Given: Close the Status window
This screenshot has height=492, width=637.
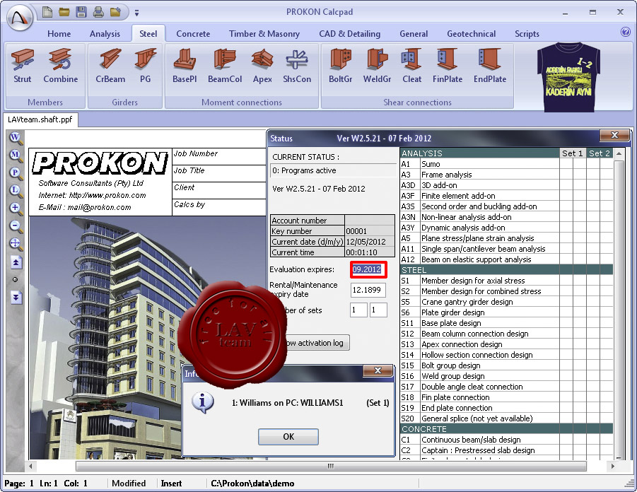Looking at the screenshot, I should (614, 135).
